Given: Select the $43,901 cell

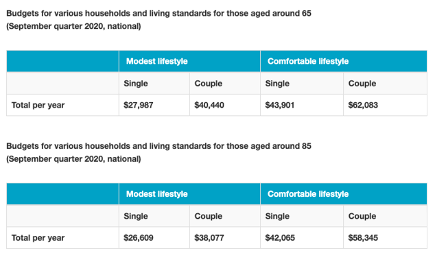Looking at the screenshot, I should coord(302,105).
